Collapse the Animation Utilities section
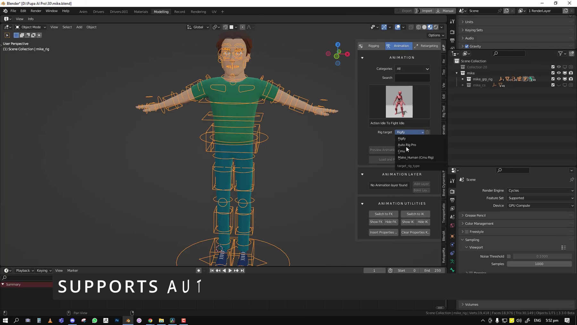 click(x=362, y=204)
